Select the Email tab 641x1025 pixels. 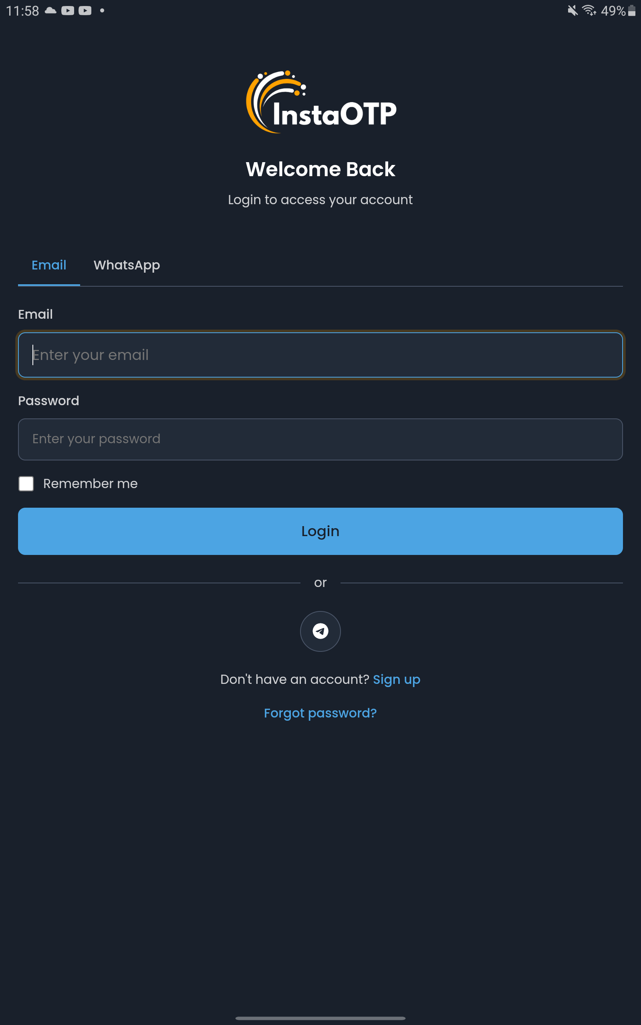pyautogui.click(x=49, y=265)
